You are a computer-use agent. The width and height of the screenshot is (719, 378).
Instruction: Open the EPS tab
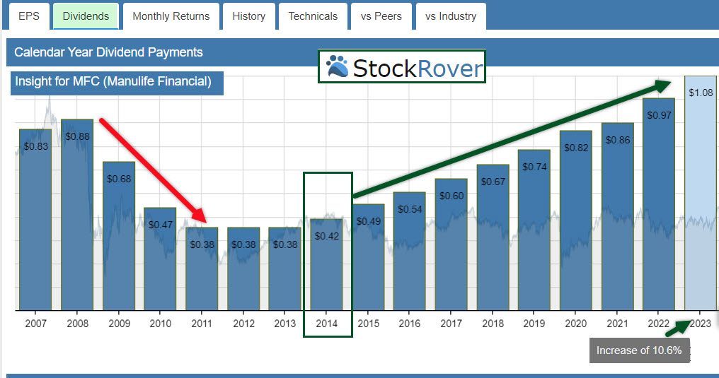click(29, 16)
